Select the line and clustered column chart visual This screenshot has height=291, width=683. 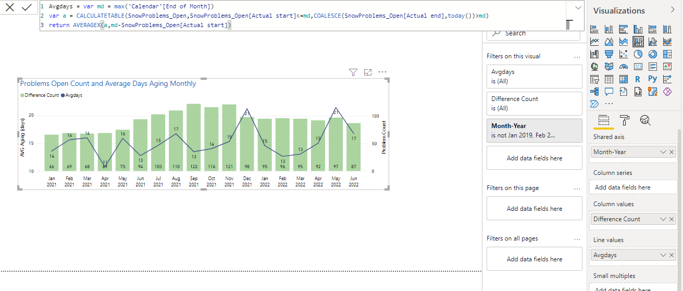point(653,42)
